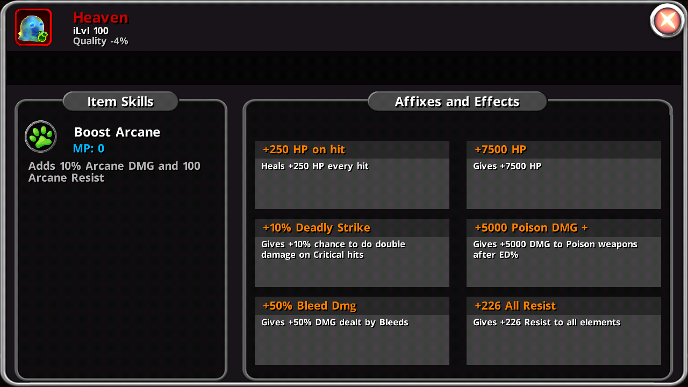The height and width of the screenshot is (387, 688).
Task: Select the +5000 Poison DMG + affix
Action: [x=564, y=253]
